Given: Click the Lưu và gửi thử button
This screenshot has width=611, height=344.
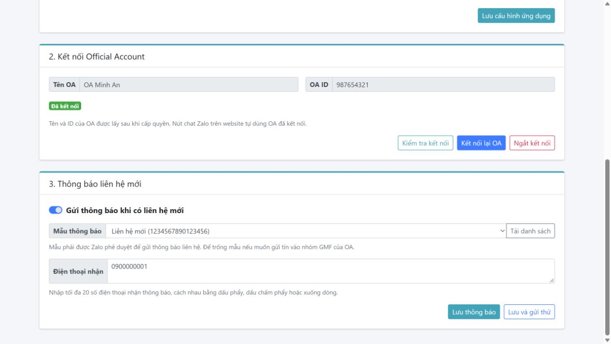Looking at the screenshot, I should (529, 312).
